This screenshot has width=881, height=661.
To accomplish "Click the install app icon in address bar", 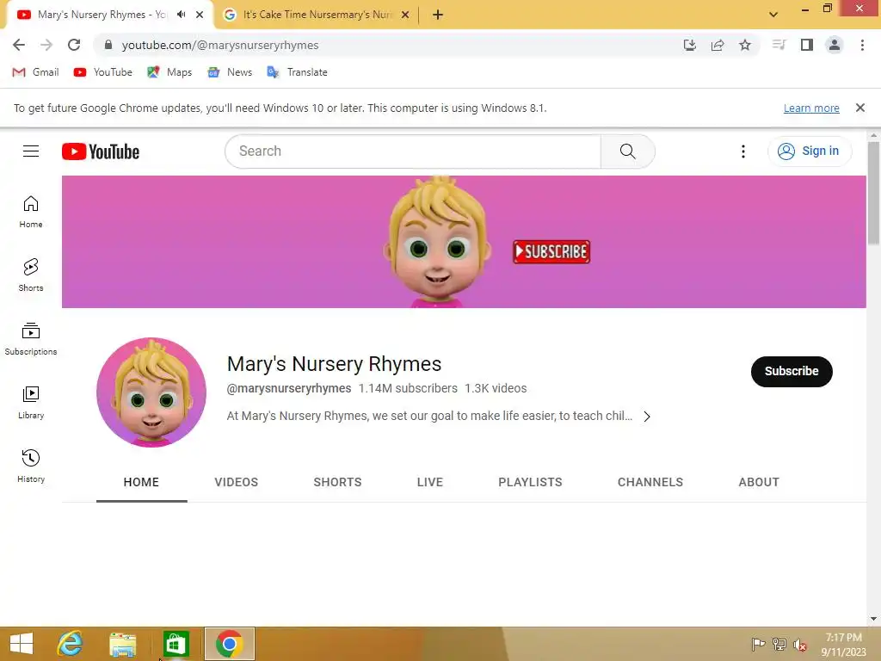I will point(690,45).
